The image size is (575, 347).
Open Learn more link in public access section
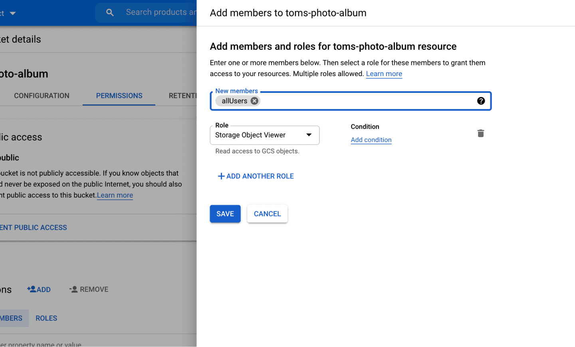click(x=115, y=195)
